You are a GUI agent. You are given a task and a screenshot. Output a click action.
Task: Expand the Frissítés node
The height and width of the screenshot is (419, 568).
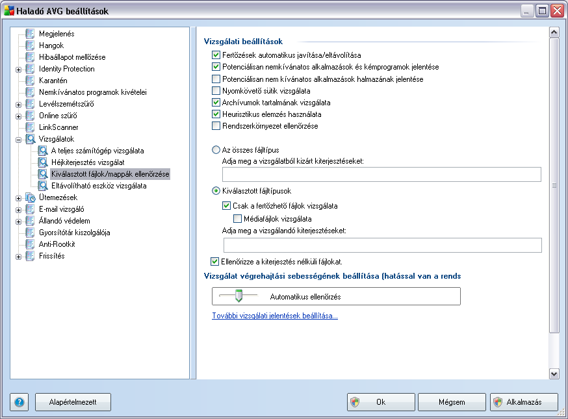point(18,257)
